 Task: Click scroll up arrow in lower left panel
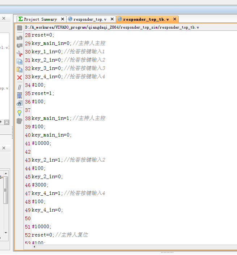6,174
